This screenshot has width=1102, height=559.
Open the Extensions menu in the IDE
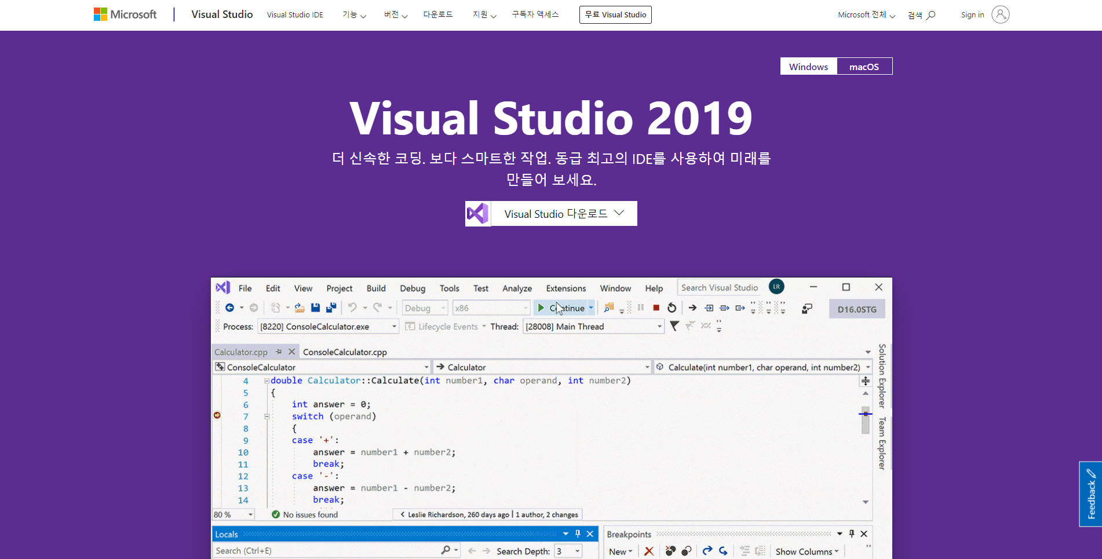(566, 288)
